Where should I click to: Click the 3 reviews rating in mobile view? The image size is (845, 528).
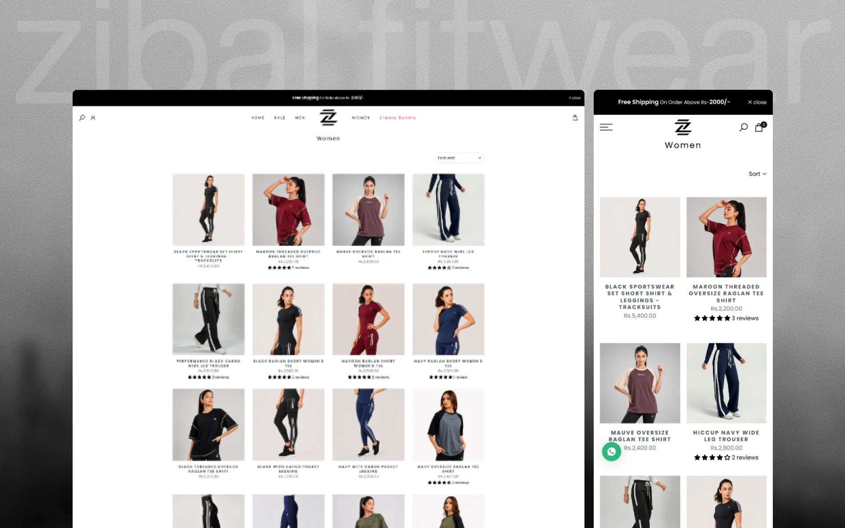[x=726, y=318]
